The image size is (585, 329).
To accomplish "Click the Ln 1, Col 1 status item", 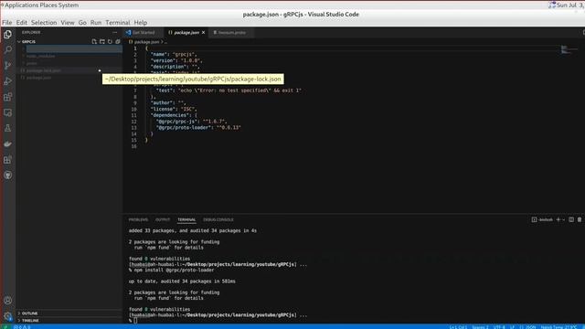I will point(458,327).
